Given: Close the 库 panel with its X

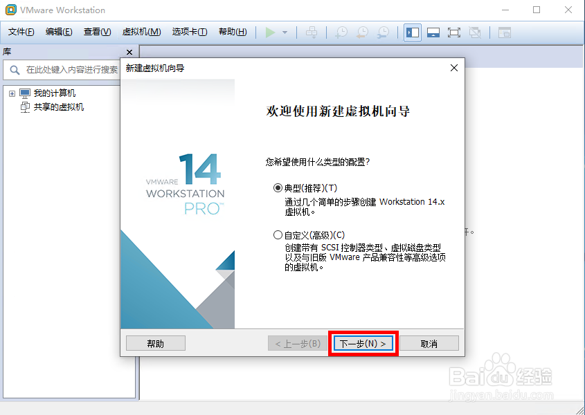Looking at the screenshot, I should (x=129, y=52).
